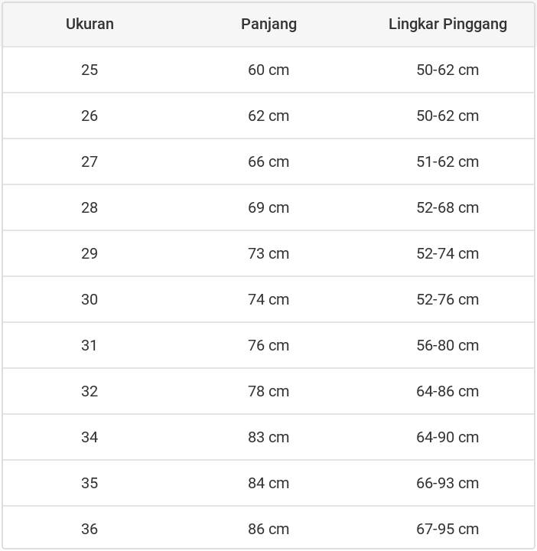
Task: Select size 26 row label
Action: tap(89, 116)
